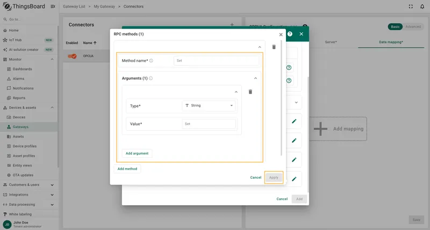
Task: Click the third pencil edit icon
Action: point(294,159)
